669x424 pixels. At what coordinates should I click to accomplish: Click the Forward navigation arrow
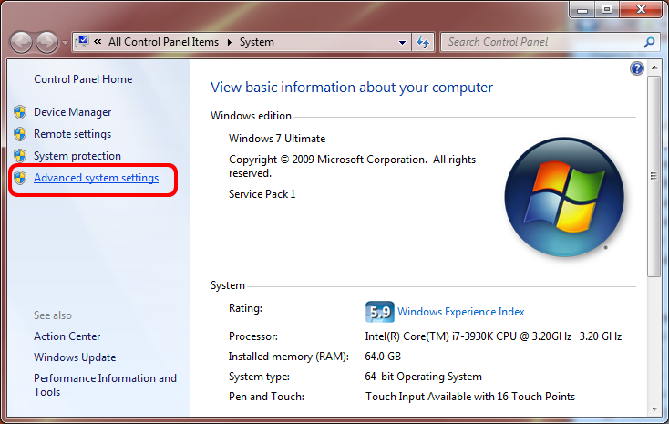click(46, 42)
